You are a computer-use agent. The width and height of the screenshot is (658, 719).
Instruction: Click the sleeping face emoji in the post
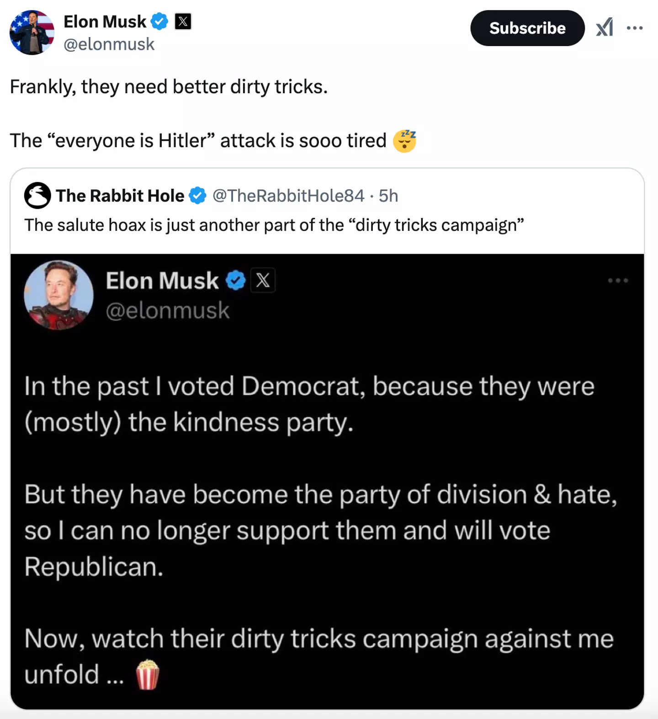tap(405, 141)
